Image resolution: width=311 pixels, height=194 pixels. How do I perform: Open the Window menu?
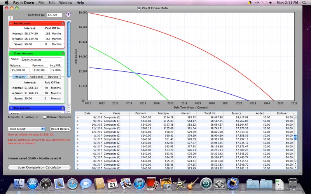65,3
